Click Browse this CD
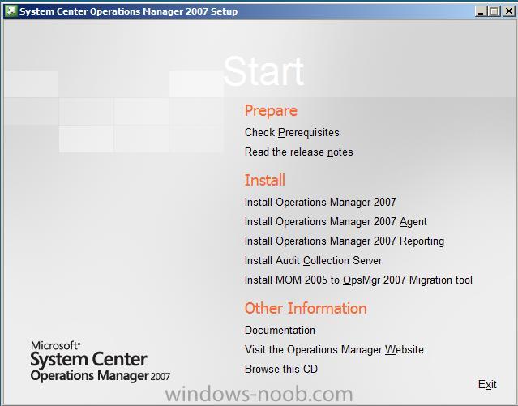 tap(281, 369)
